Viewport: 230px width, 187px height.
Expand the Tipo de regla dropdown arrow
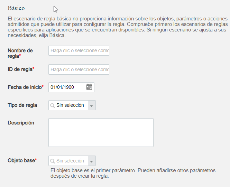(x=92, y=105)
